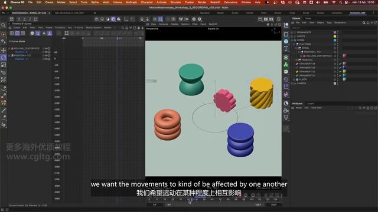Click the ORNAMENTS purple layer swatch
This screenshot has height=212, width=378.
pyautogui.click(x=335, y=32)
